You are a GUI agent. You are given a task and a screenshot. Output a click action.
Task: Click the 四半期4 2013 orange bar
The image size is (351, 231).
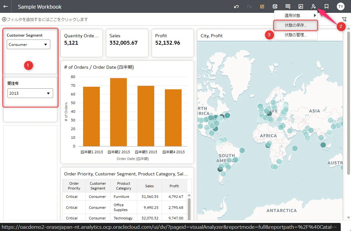click(173, 118)
